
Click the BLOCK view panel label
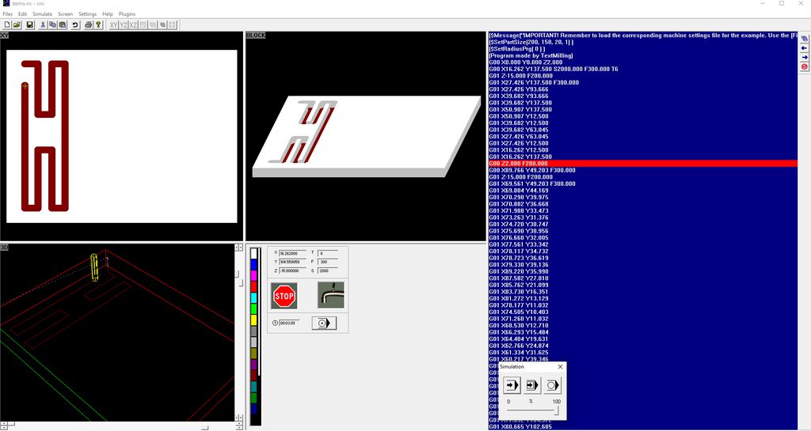256,35
